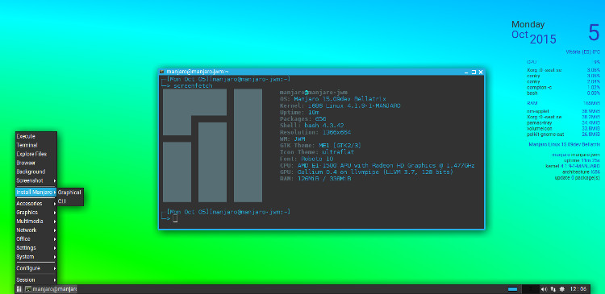This screenshot has height=294, width=605.
Task: Click the taskbar clock showing 12:06
Action: point(578,289)
